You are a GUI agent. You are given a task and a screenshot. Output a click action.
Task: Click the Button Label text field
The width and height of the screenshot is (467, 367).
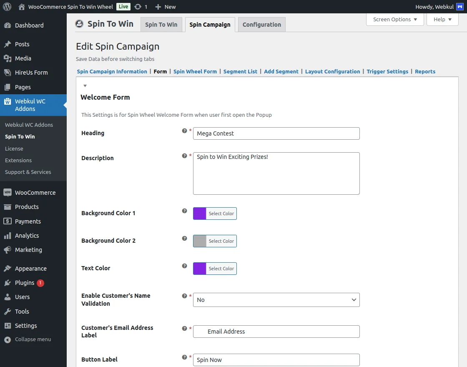click(276, 360)
